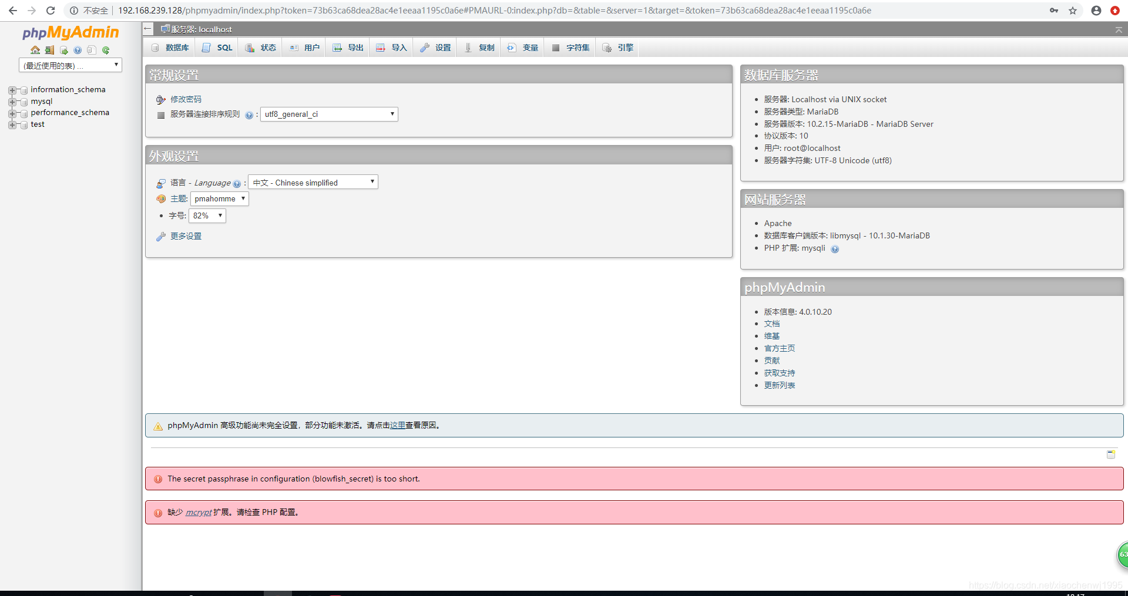Open the 字符集 (Charsets) tab
The height and width of the screenshot is (596, 1128).
click(x=570, y=48)
